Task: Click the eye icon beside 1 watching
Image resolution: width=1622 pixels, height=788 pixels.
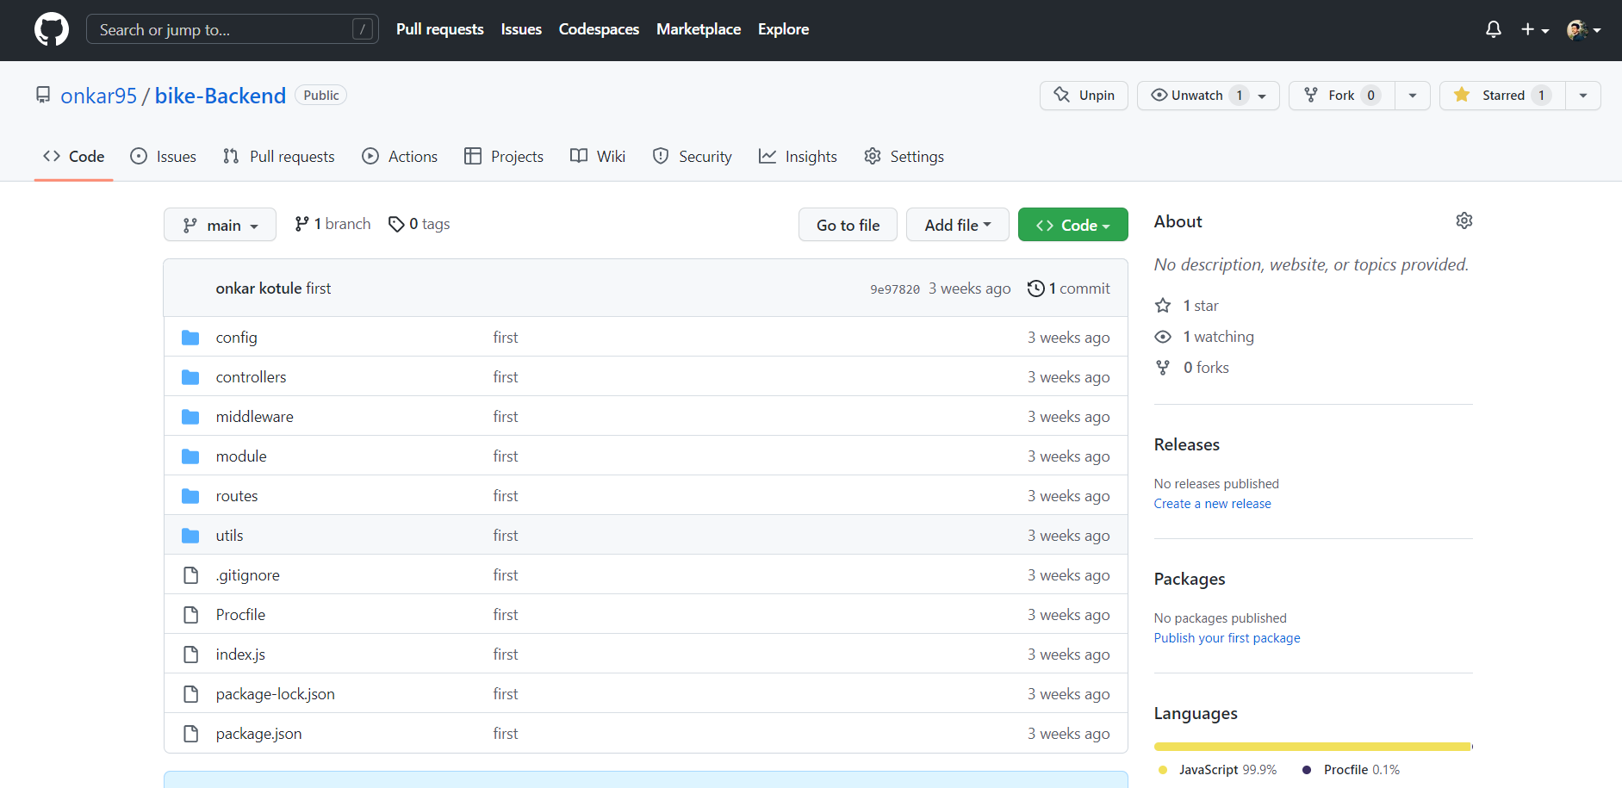Action: 1163,337
